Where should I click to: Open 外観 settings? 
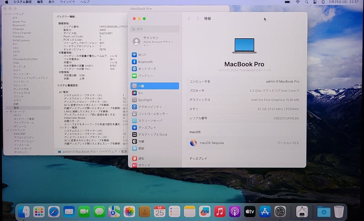[155, 141]
